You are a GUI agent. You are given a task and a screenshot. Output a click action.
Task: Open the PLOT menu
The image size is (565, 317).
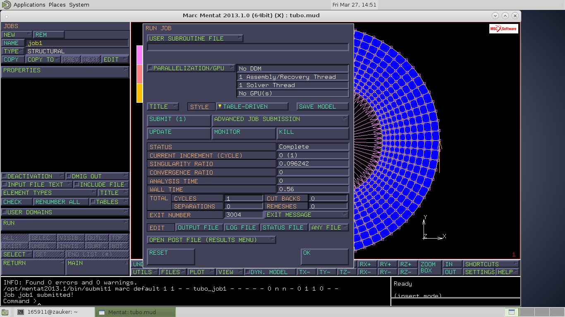pos(201,272)
